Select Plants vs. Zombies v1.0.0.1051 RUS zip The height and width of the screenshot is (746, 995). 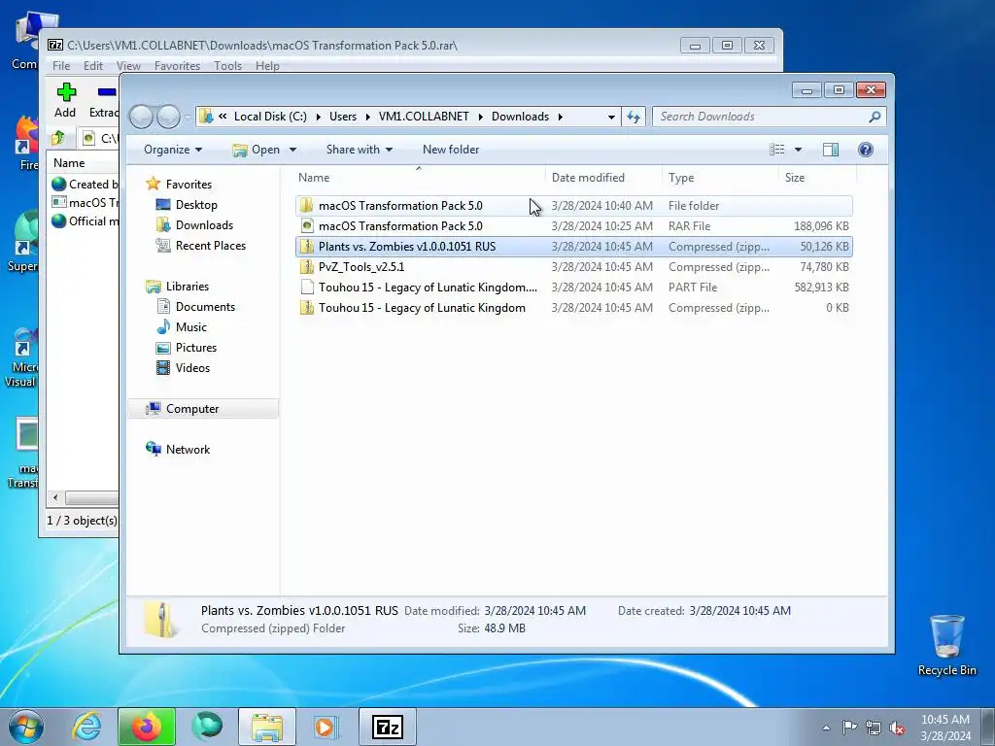(573, 246)
